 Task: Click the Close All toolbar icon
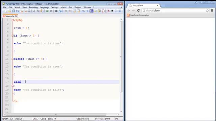[x=26, y=11]
